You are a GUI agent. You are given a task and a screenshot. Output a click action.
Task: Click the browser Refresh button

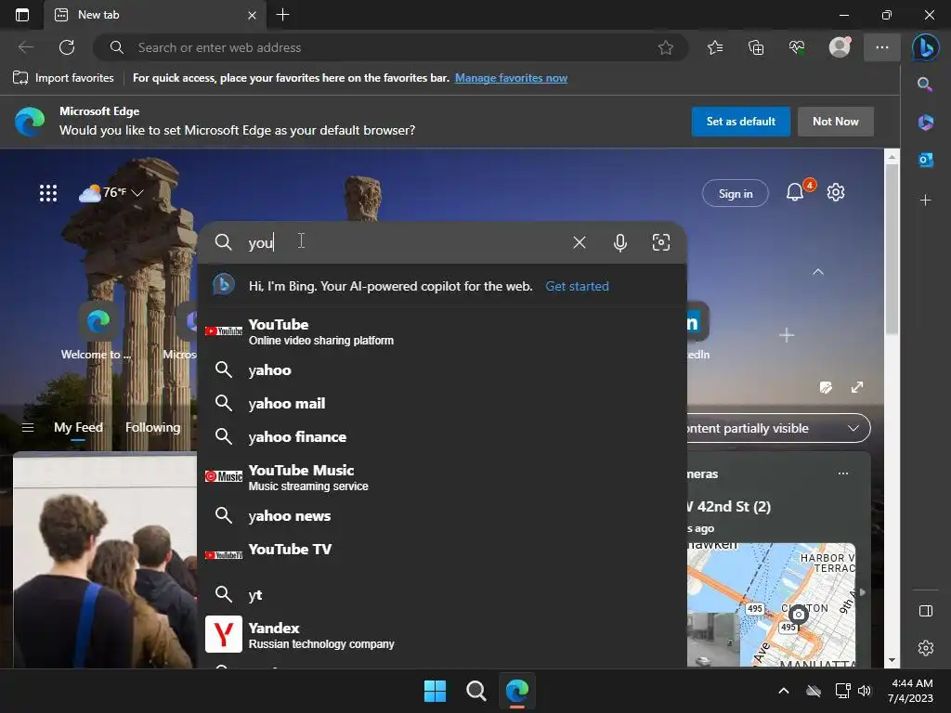tap(67, 47)
